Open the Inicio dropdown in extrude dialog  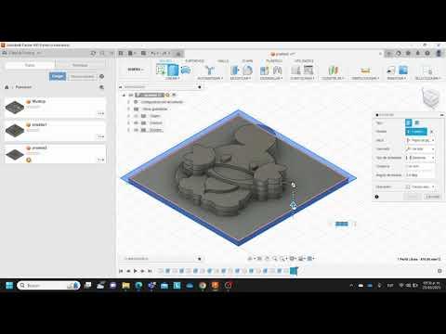click(420, 140)
